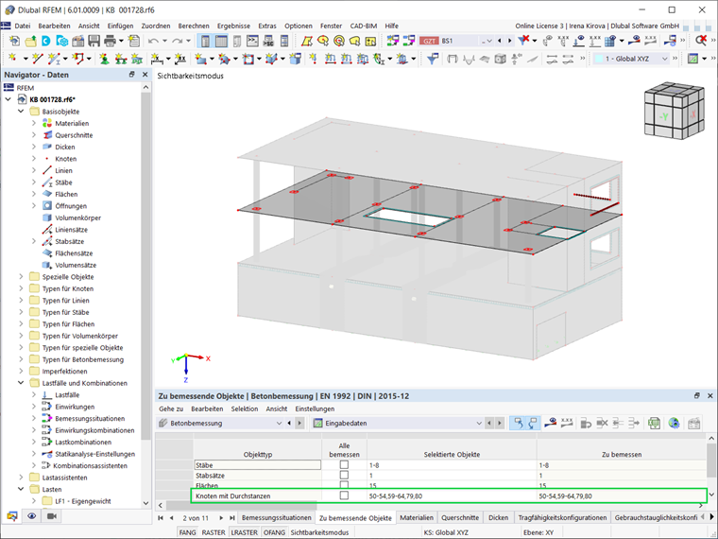Click the new node icon in second toolbar
The image size is (718, 539).
13,59
